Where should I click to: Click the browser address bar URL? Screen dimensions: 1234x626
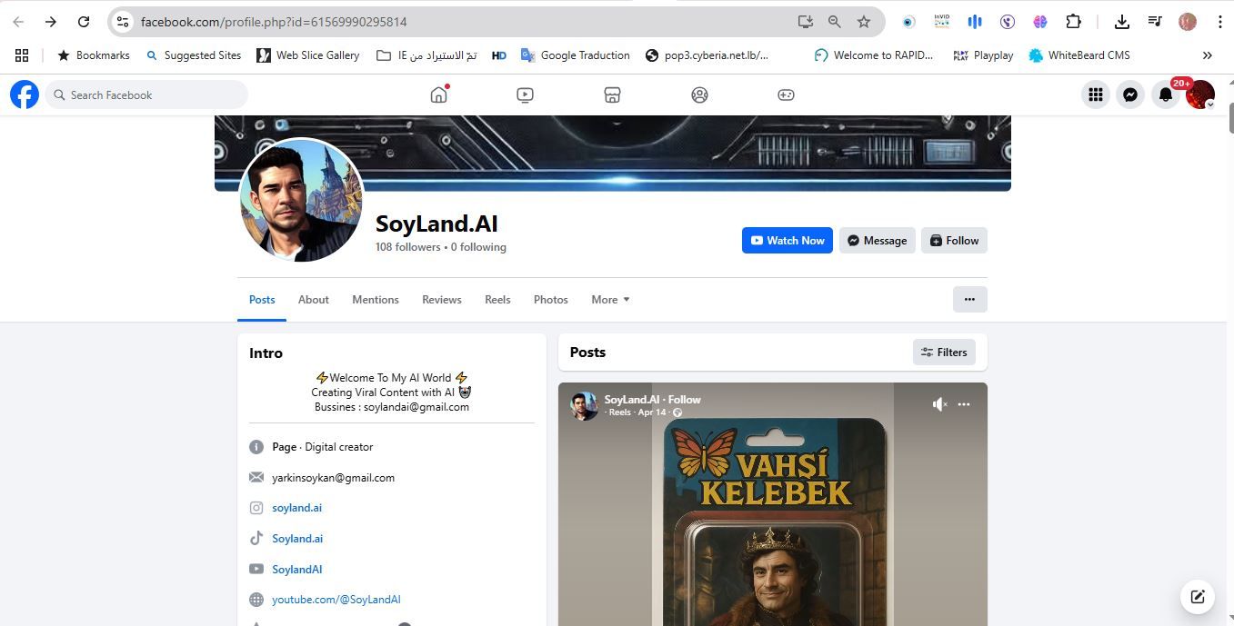click(x=274, y=22)
